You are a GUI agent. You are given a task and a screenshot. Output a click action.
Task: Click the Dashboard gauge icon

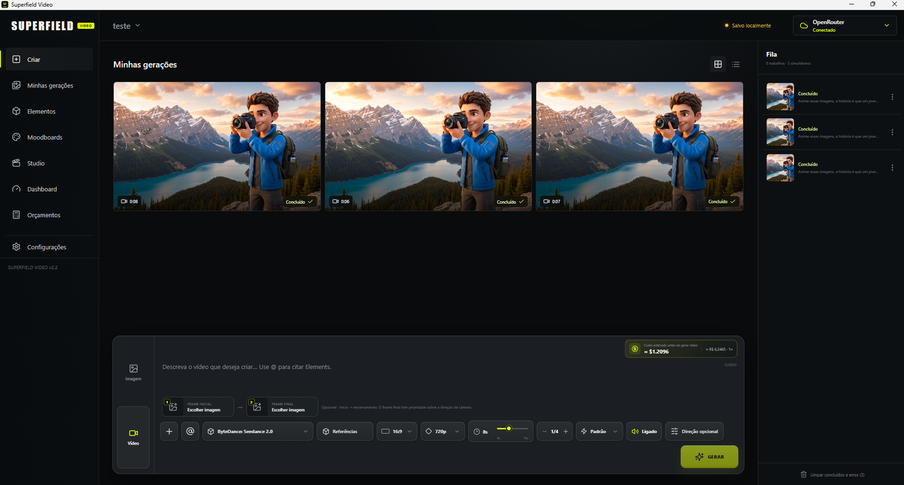16,189
